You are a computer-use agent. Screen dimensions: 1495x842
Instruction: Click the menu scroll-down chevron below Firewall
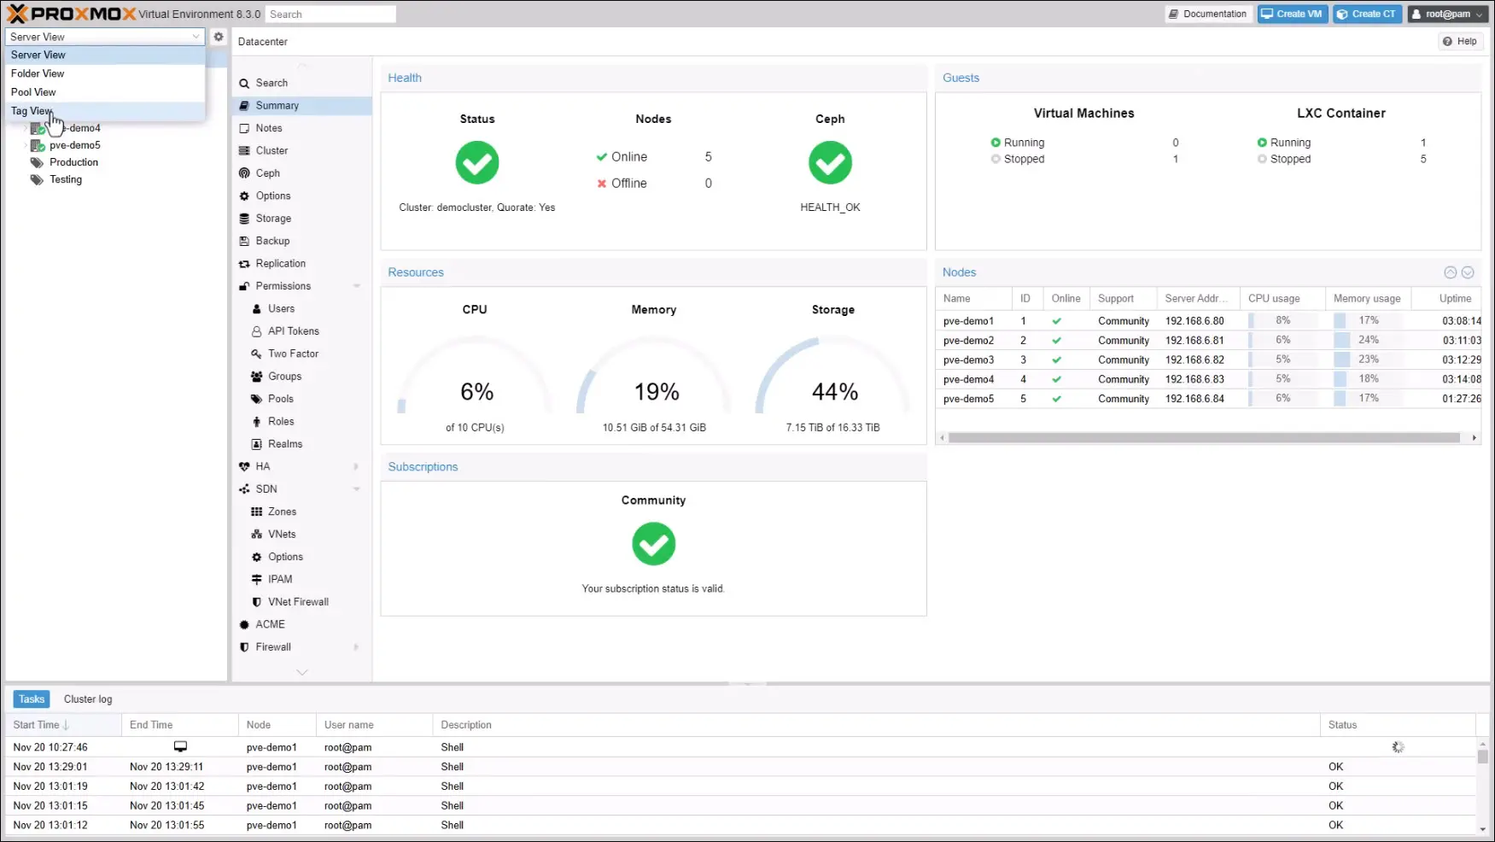(301, 672)
